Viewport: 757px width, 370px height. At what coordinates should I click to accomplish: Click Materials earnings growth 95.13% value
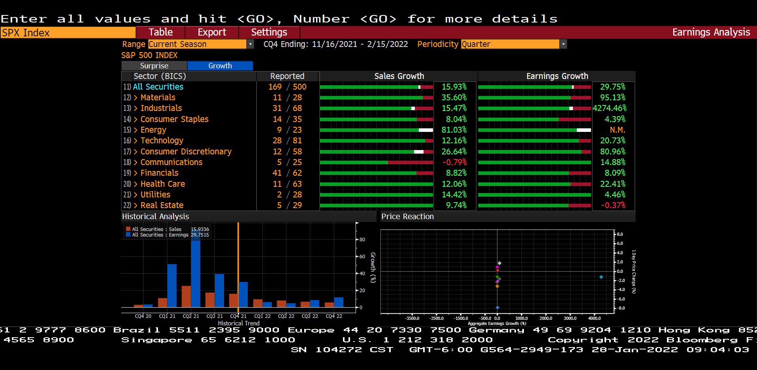coord(613,98)
